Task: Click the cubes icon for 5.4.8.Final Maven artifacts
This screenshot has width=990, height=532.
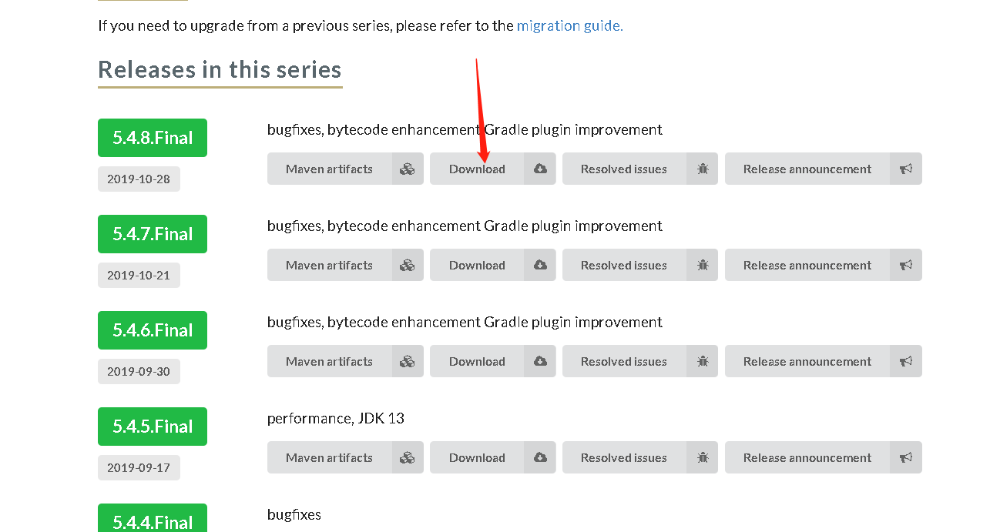Action: coord(408,169)
